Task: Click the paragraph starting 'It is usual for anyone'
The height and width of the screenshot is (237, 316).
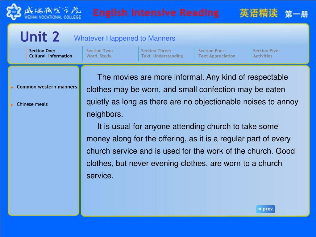Action: [x=191, y=151]
